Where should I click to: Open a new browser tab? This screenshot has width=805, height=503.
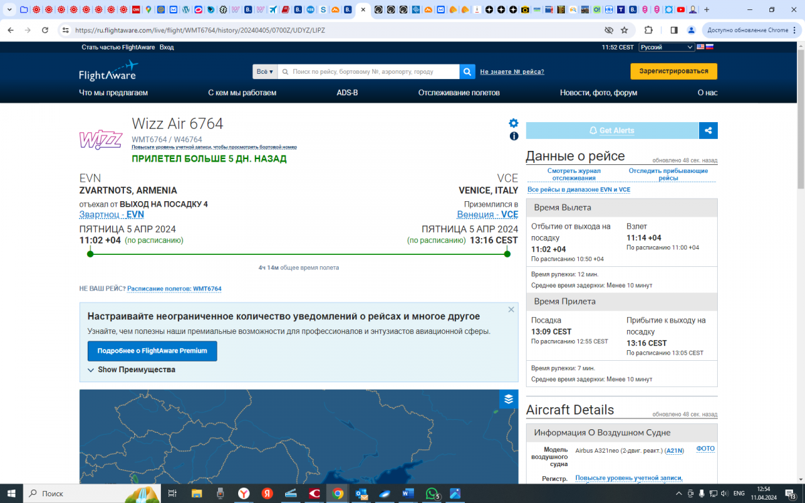tap(706, 10)
